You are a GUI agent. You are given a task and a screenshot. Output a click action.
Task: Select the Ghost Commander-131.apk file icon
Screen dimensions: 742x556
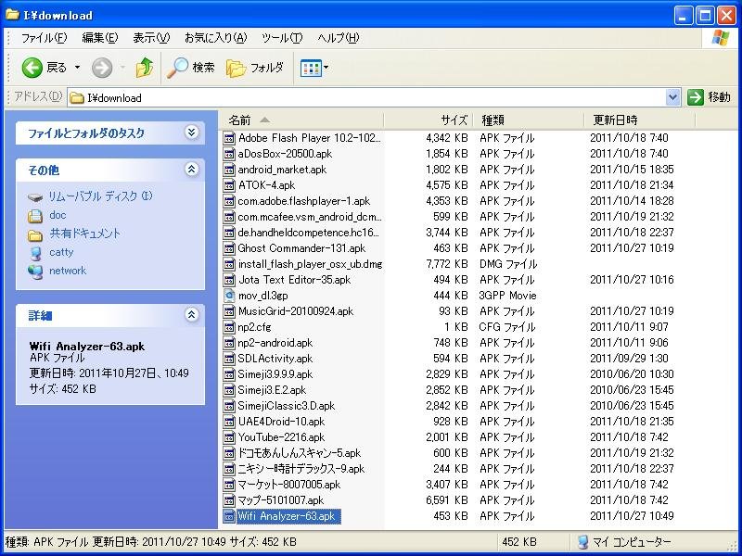coord(229,248)
